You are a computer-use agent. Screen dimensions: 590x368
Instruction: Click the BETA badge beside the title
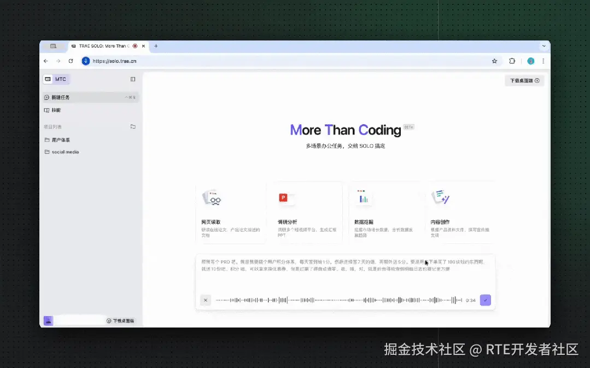[x=408, y=127]
